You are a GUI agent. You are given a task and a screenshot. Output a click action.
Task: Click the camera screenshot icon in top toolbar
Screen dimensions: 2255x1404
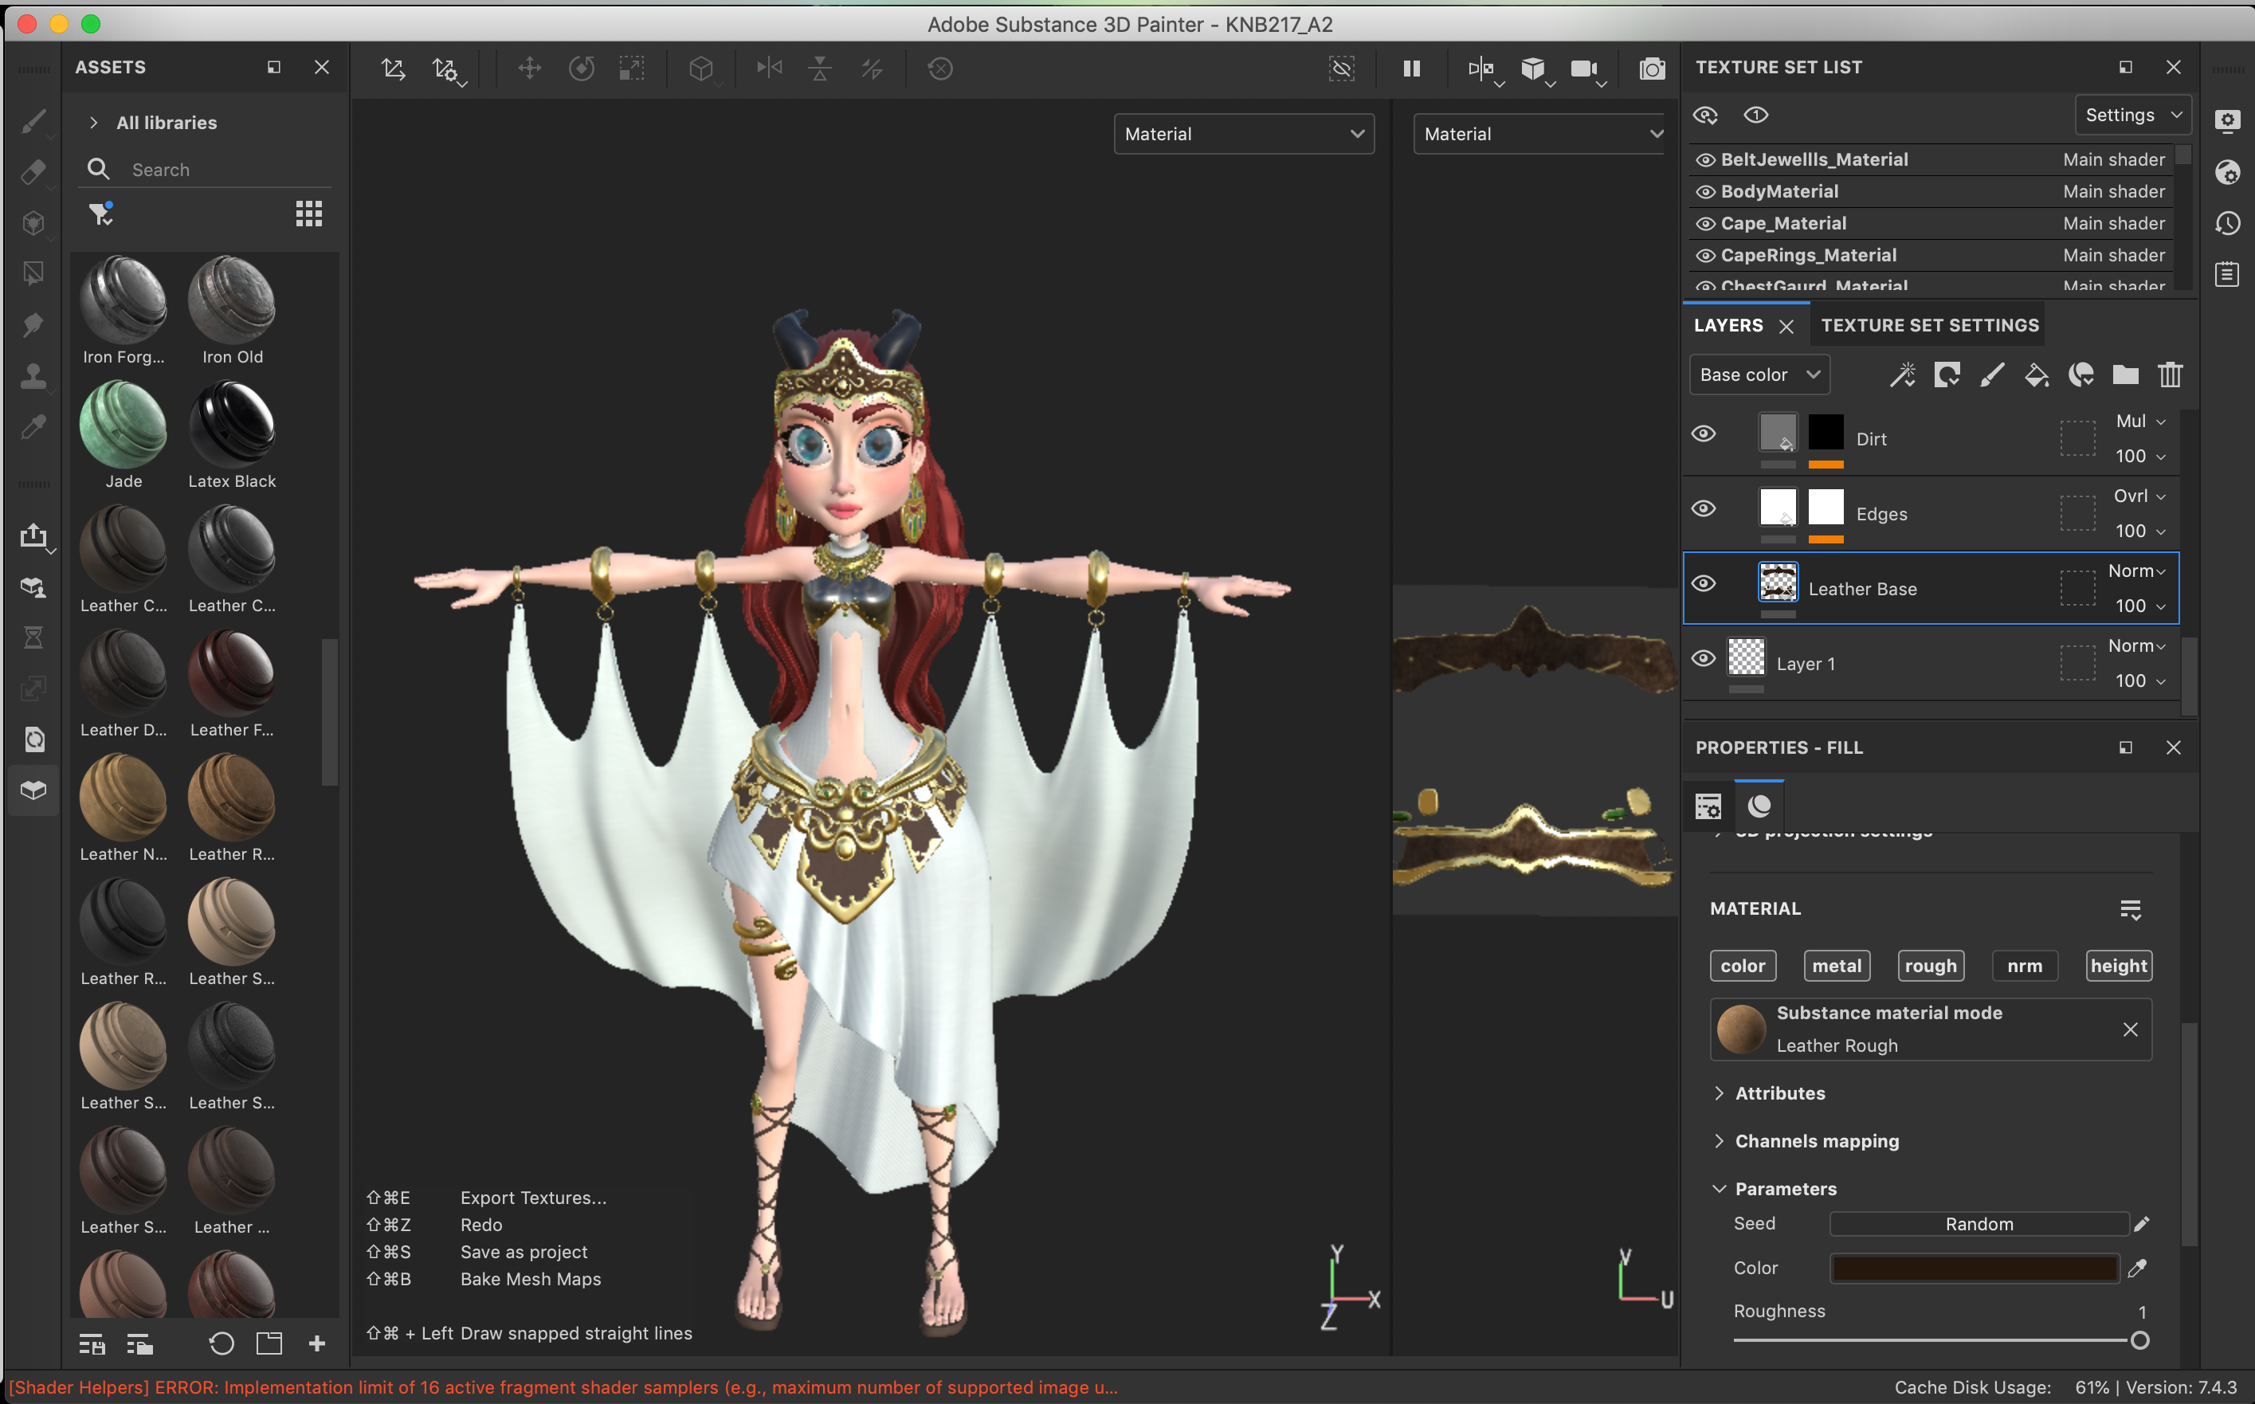[1652, 69]
